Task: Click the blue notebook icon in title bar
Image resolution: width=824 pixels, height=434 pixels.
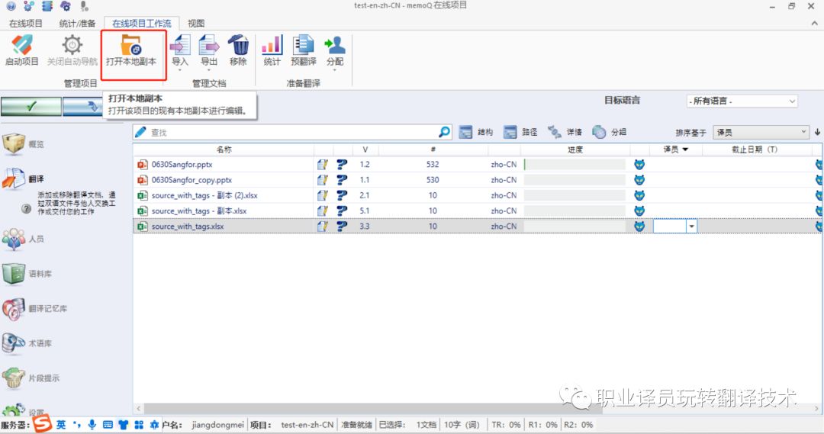Action: [47, 6]
